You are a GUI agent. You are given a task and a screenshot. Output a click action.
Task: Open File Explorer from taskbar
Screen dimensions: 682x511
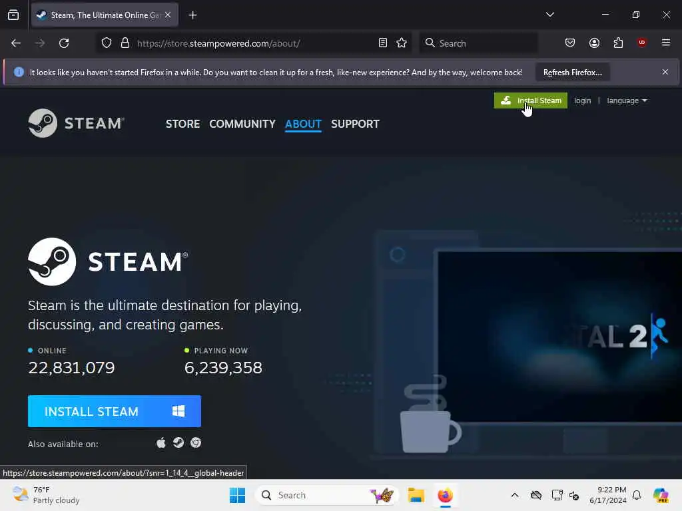(416, 495)
